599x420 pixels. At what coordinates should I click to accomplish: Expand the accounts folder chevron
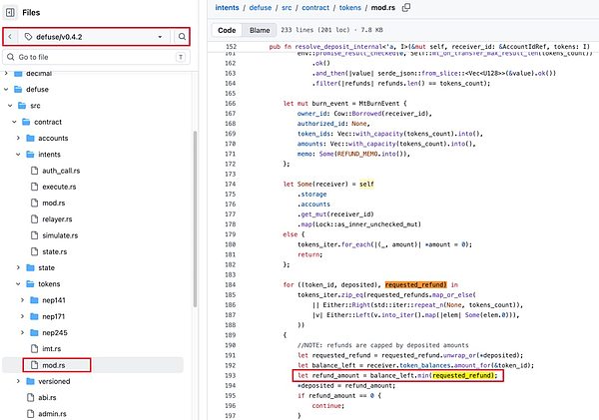click(18, 138)
